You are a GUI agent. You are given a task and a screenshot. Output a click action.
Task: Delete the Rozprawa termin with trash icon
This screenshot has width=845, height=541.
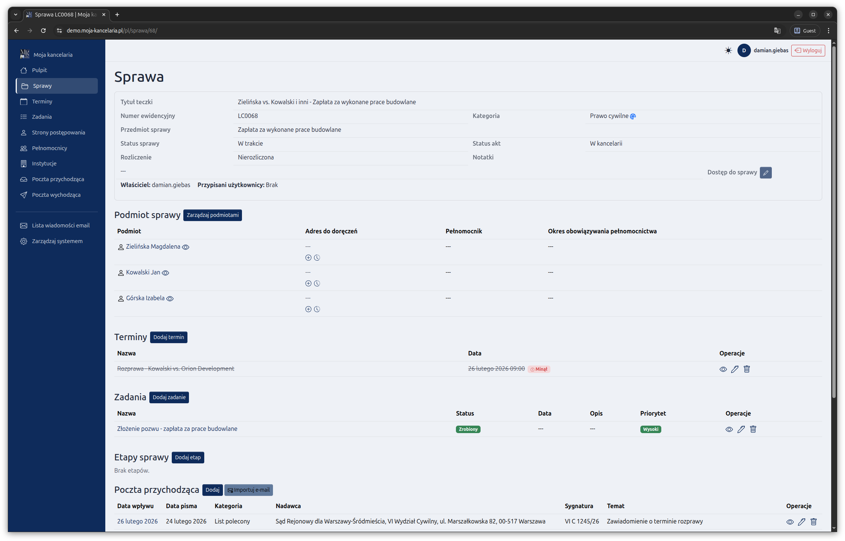747,369
